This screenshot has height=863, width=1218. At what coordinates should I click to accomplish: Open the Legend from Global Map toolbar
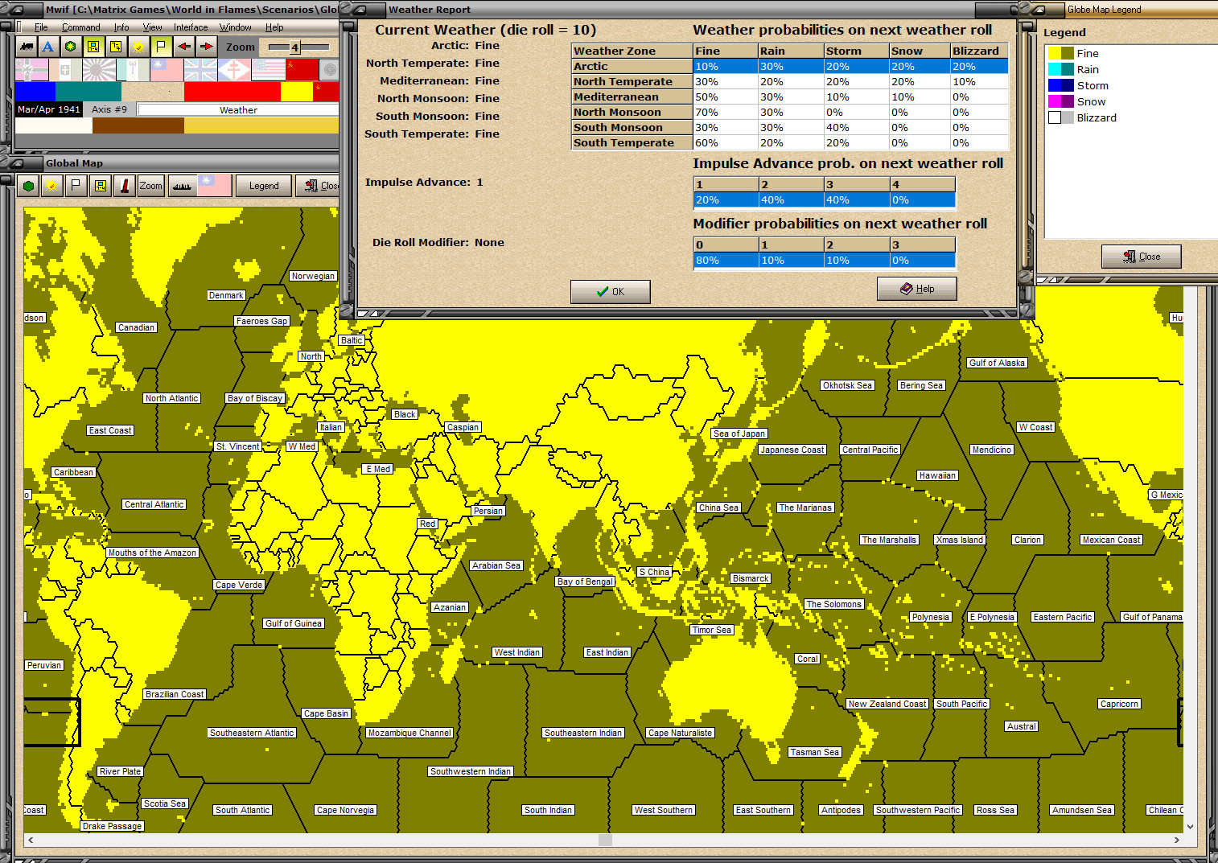264,186
